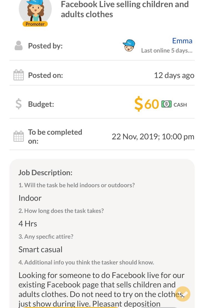
Task: Tap the Indoor answer text
Action: [x=30, y=198]
